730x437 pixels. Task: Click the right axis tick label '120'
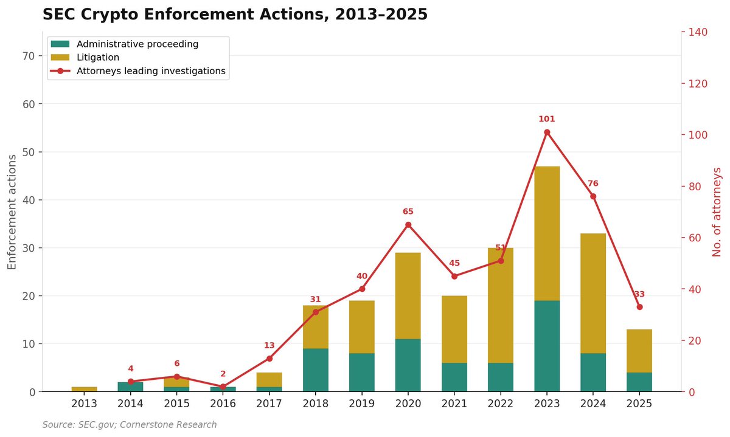click(x=697, y=83)
